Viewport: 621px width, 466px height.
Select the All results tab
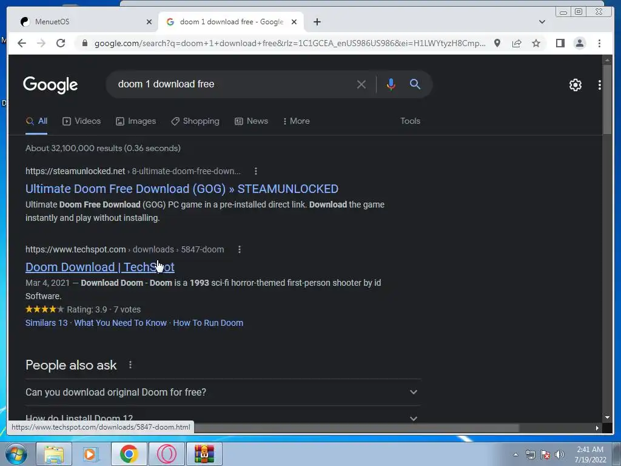pos(36,121)
